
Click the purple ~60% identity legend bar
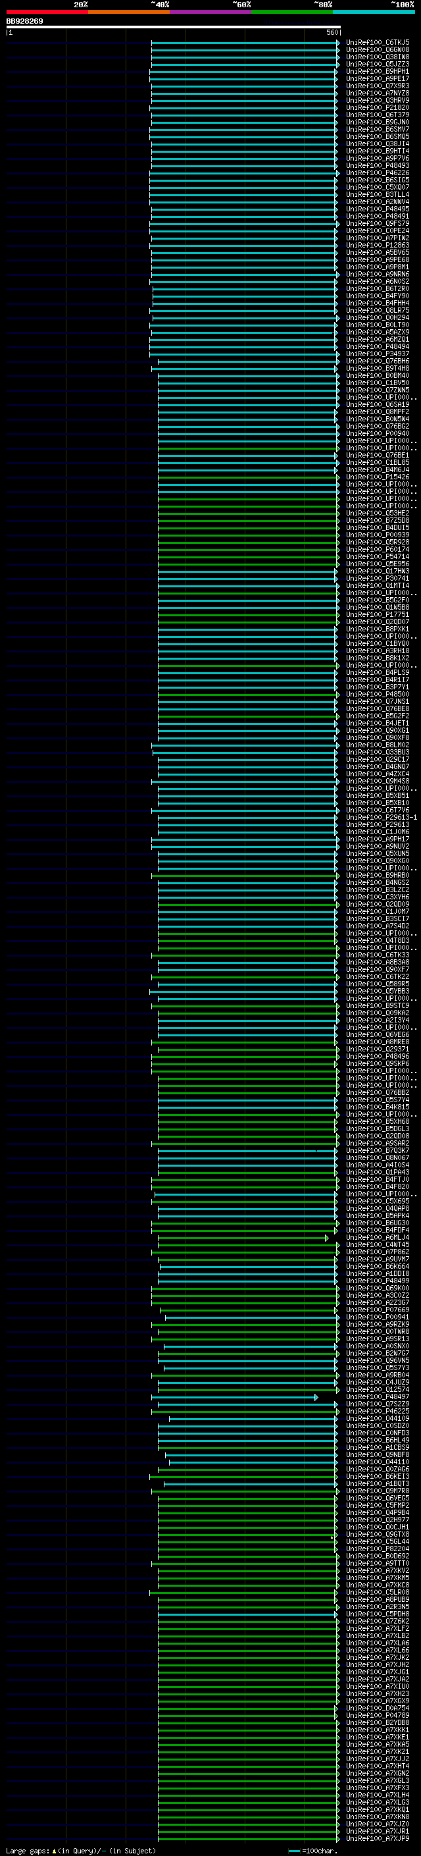tap(211, 12)
